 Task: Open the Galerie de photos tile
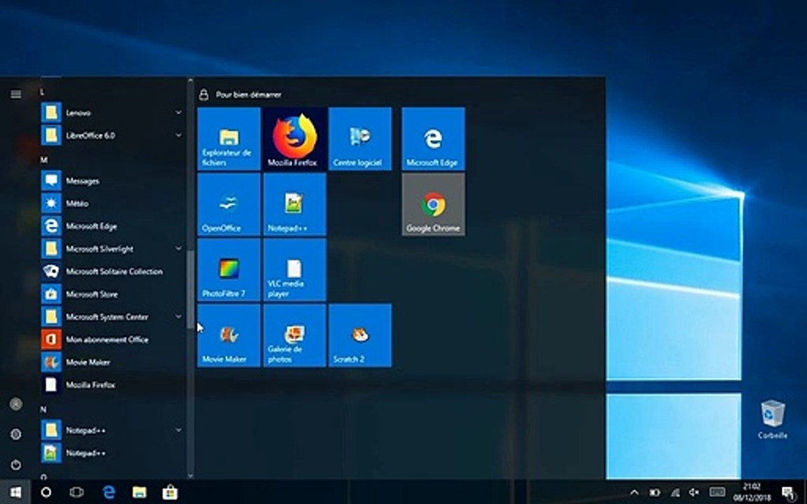tap(294, 335)
